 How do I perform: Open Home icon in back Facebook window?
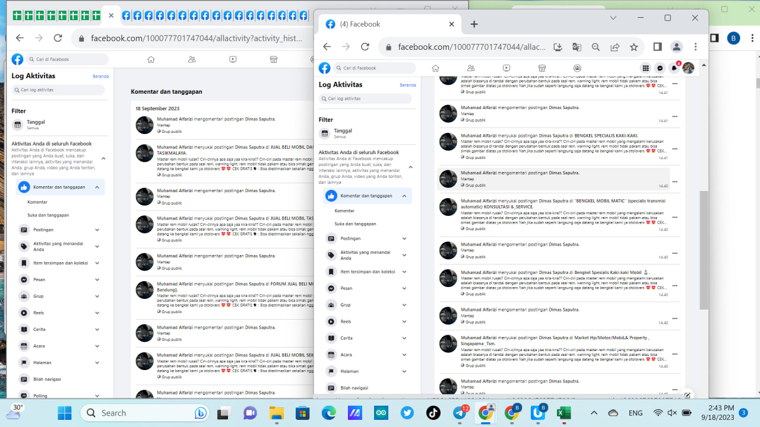point(151,59)
